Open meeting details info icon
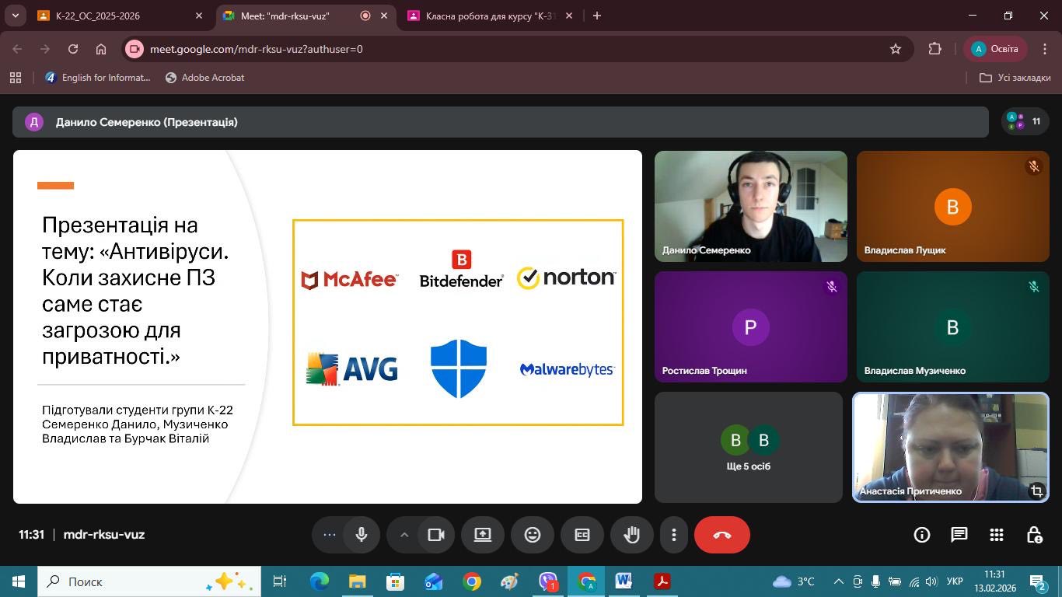 click(x=922, y=535)
